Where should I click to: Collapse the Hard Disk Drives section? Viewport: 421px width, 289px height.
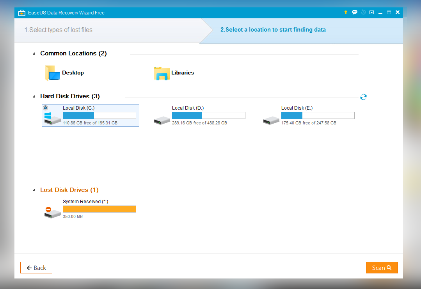[34, 96]
